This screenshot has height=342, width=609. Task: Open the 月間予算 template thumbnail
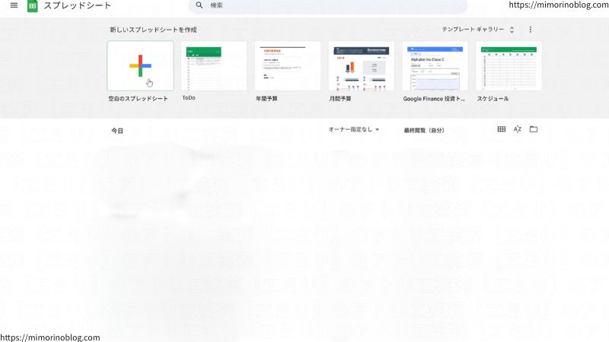coord(361,66)
